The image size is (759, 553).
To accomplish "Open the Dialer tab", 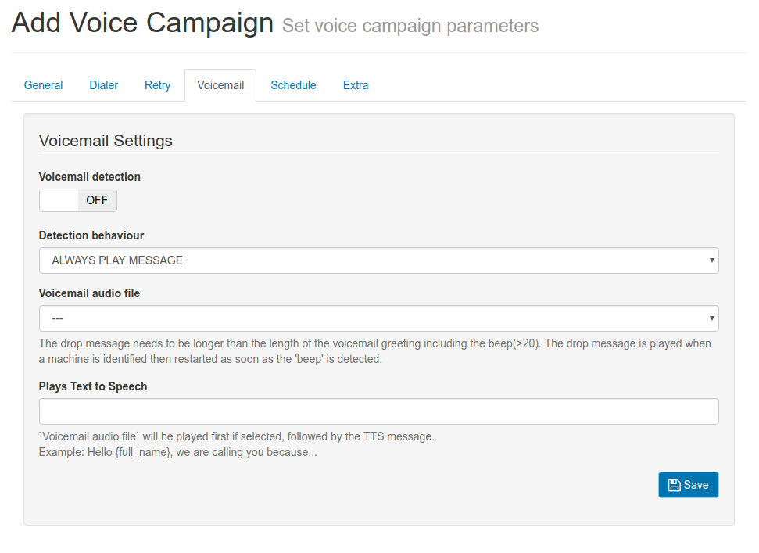I will click(104, 85).
